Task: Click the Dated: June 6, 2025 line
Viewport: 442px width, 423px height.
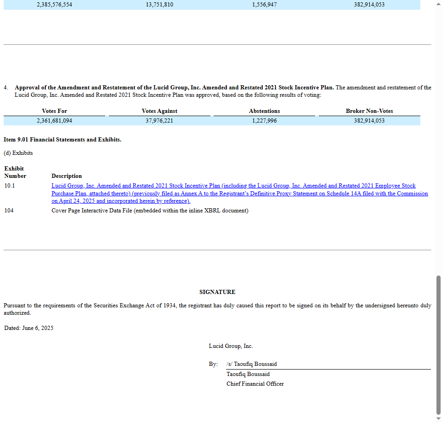Action: (29, 328)
